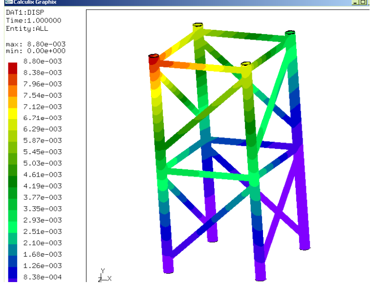The width and height of the screenshot is (372, 285).
Task: Click the teal 1.68e-003 legend band
Action: pos(13,250)
